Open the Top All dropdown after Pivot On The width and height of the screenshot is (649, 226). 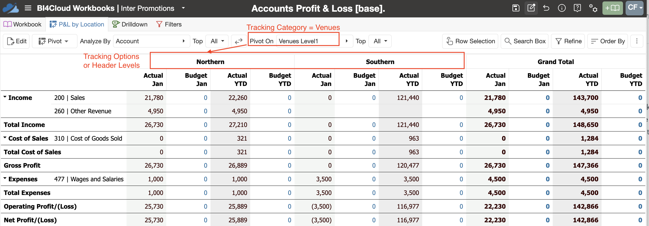tap(380, 41)
